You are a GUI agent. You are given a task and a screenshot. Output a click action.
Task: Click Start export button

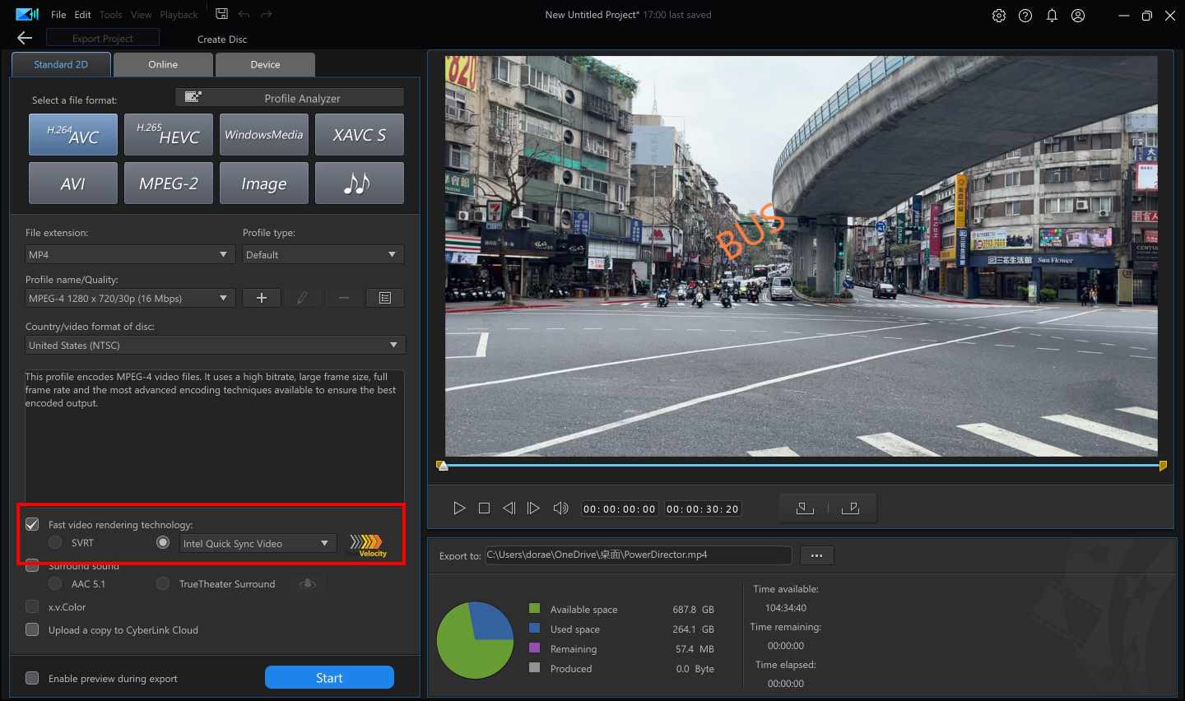tap(329, 677)
